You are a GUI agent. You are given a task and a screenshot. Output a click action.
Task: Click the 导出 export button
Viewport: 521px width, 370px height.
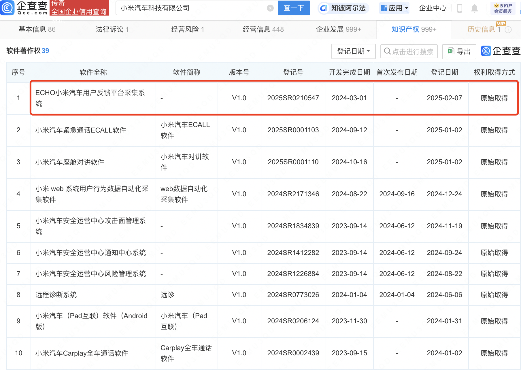coord(459,51)
